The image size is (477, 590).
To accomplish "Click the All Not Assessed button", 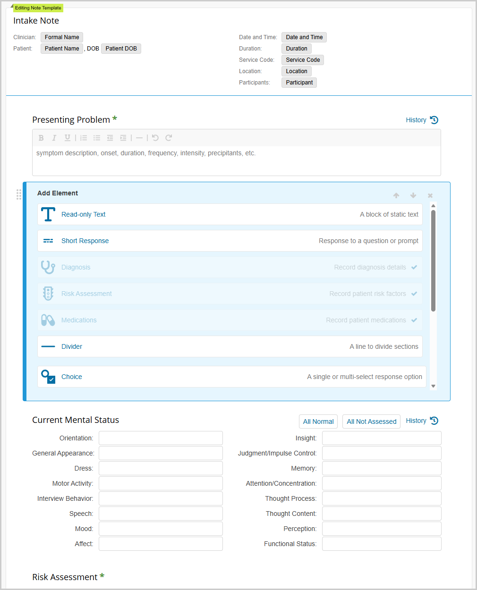I will (x=371, y=421).
